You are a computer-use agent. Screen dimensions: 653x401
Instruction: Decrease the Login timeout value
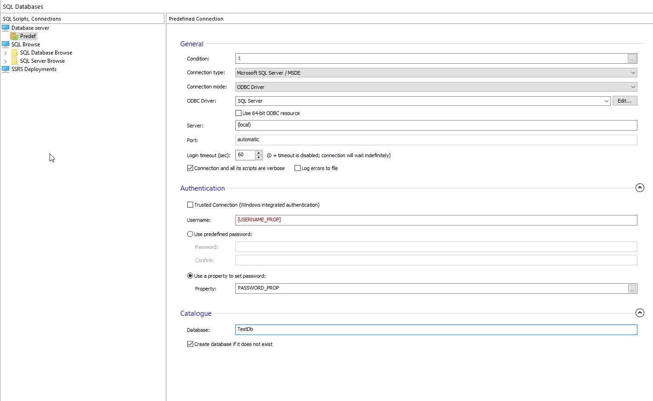point(259,158)
